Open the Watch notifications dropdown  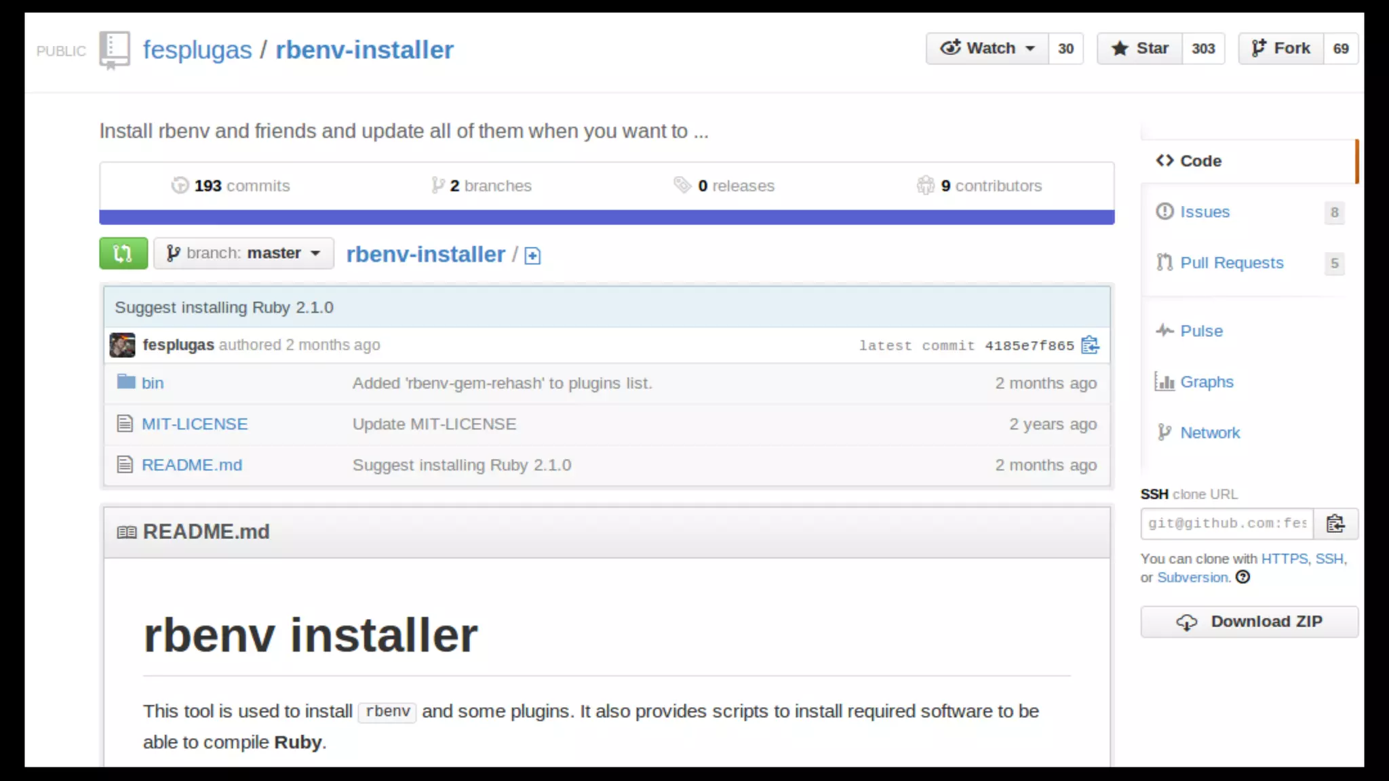click(987, 48)
